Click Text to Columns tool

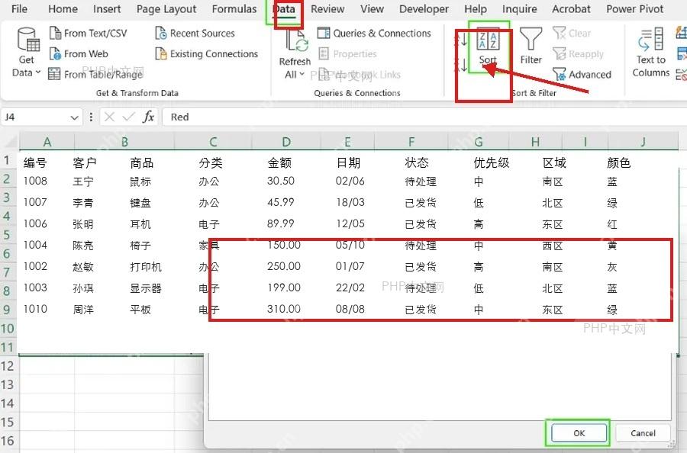click(650, 53)
